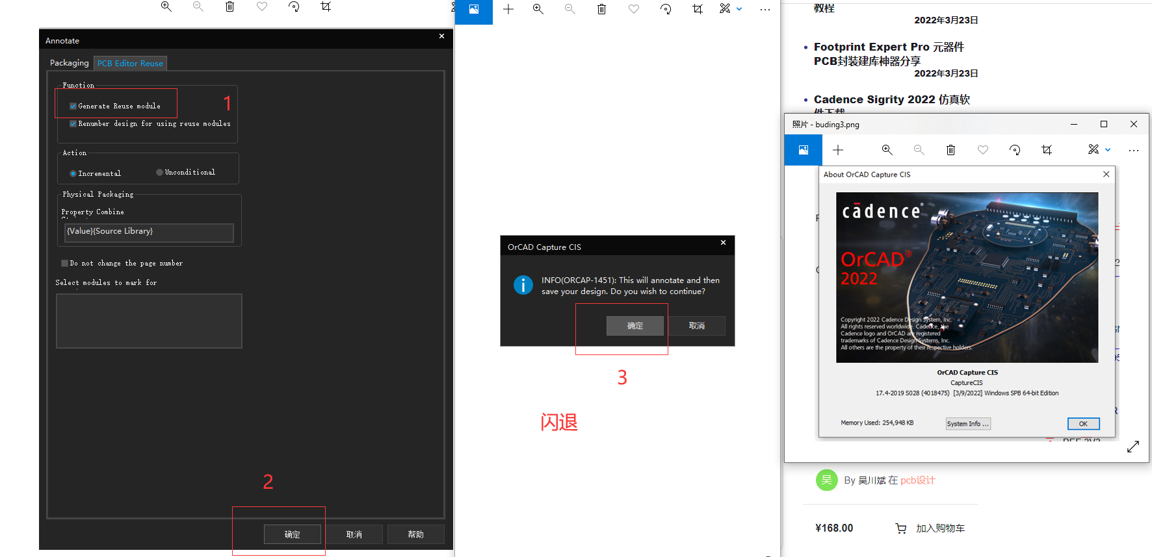Click the green 吴 author avatar
Image resolution: width=1152 pixels, height=557 pixels.
(x=827, y=480)
